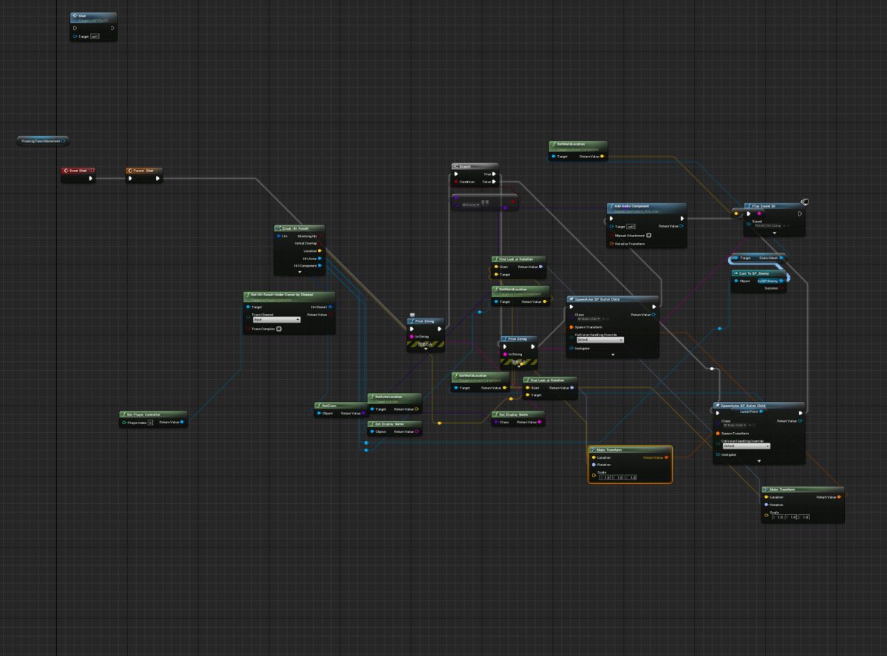The height and width of the screenshot is (656, 887).
Task: Open Collision Handling Override dropdown on the LunchPoint SpawnActor
Action: (746, 446)
